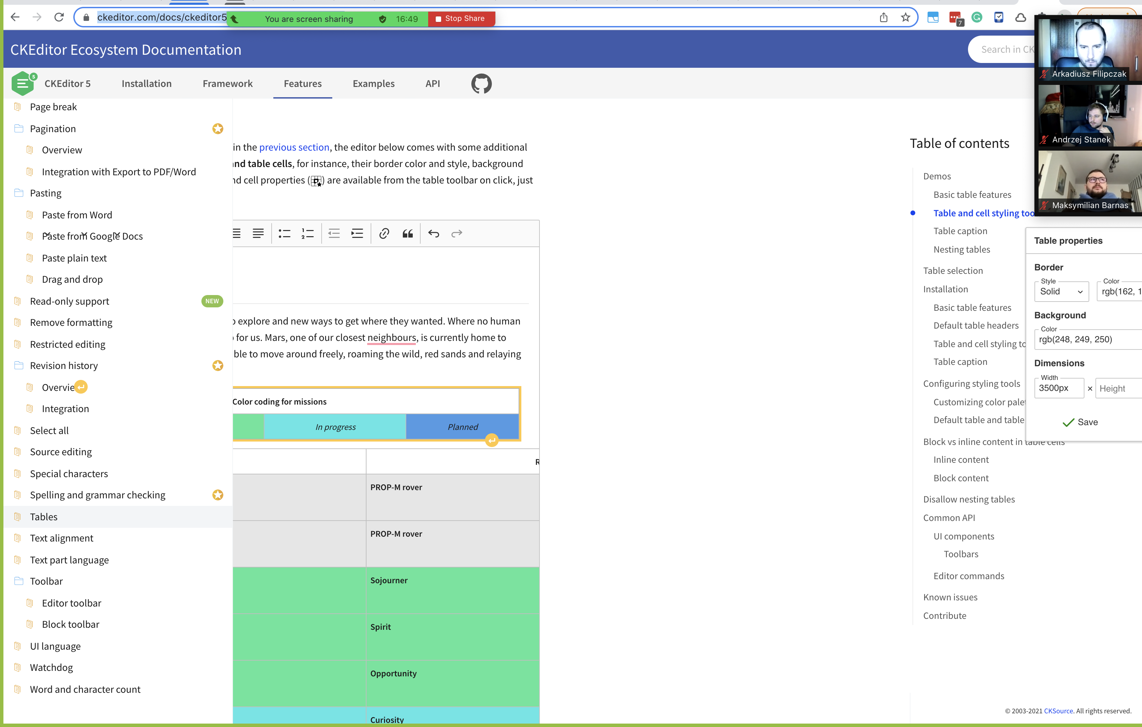
Task: Click the undo icon
Action: click(433, 233)
